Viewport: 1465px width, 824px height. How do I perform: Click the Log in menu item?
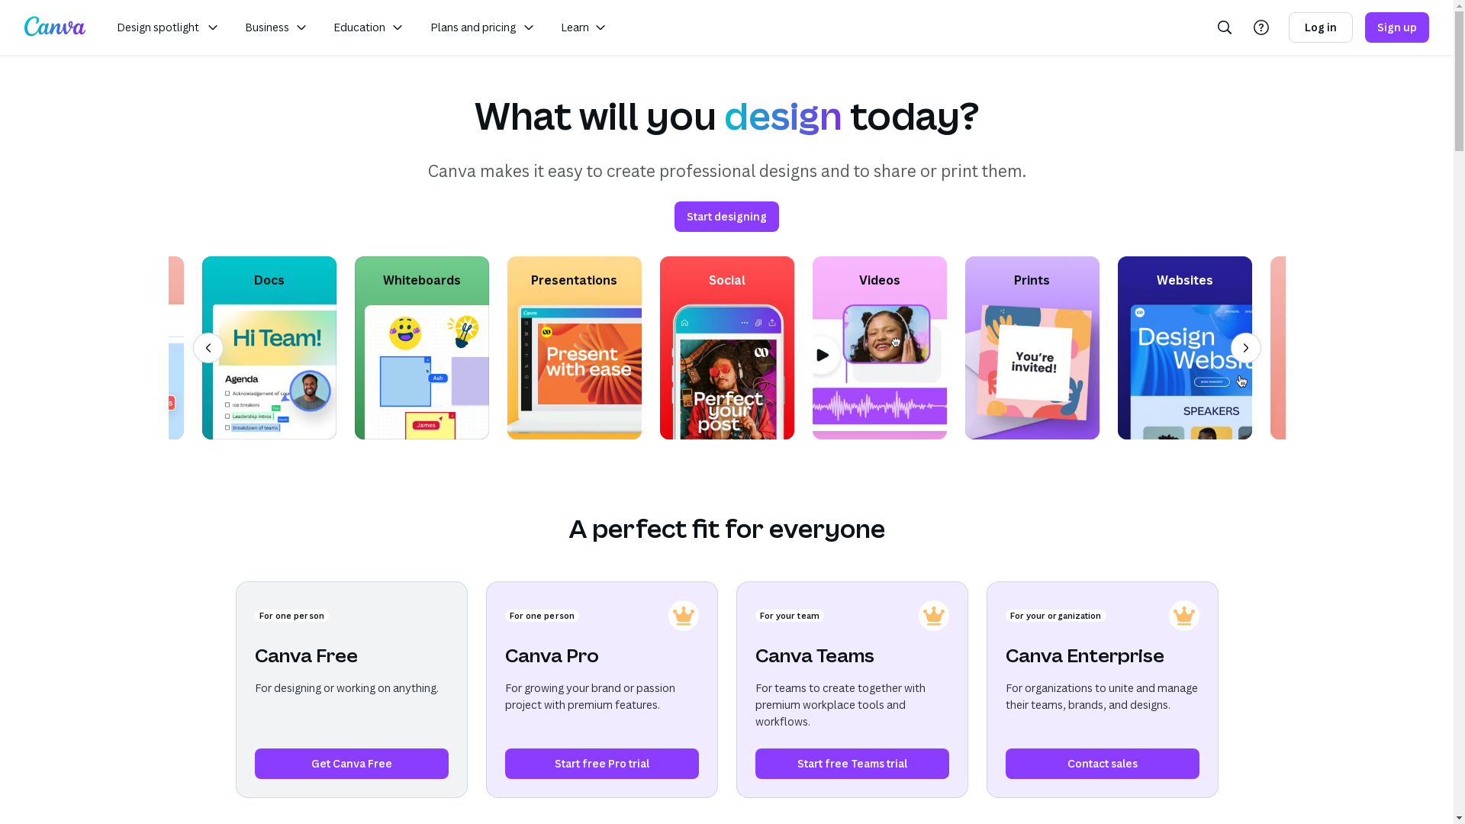pyautogui.click(x=1320, y=27)
